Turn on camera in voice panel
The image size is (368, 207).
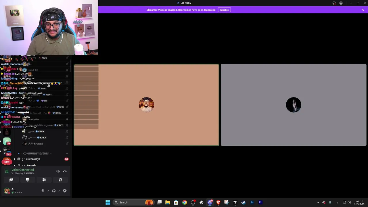[x=11, y=180]
